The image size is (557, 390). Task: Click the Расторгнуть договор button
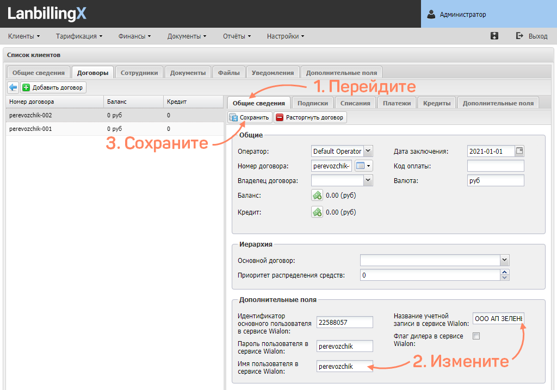(x=310, y=117)
